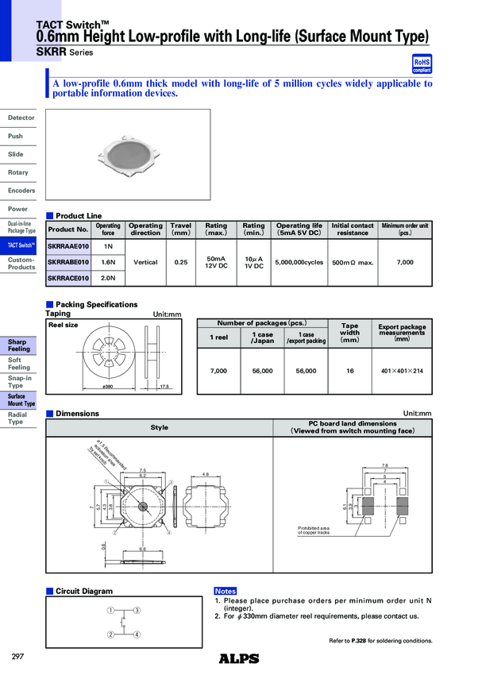The width and height of the screenshot is (478, 675).
Task: Click the 50mA 12V DC rating
Action: pyautogui.click(x=216, y=262)
